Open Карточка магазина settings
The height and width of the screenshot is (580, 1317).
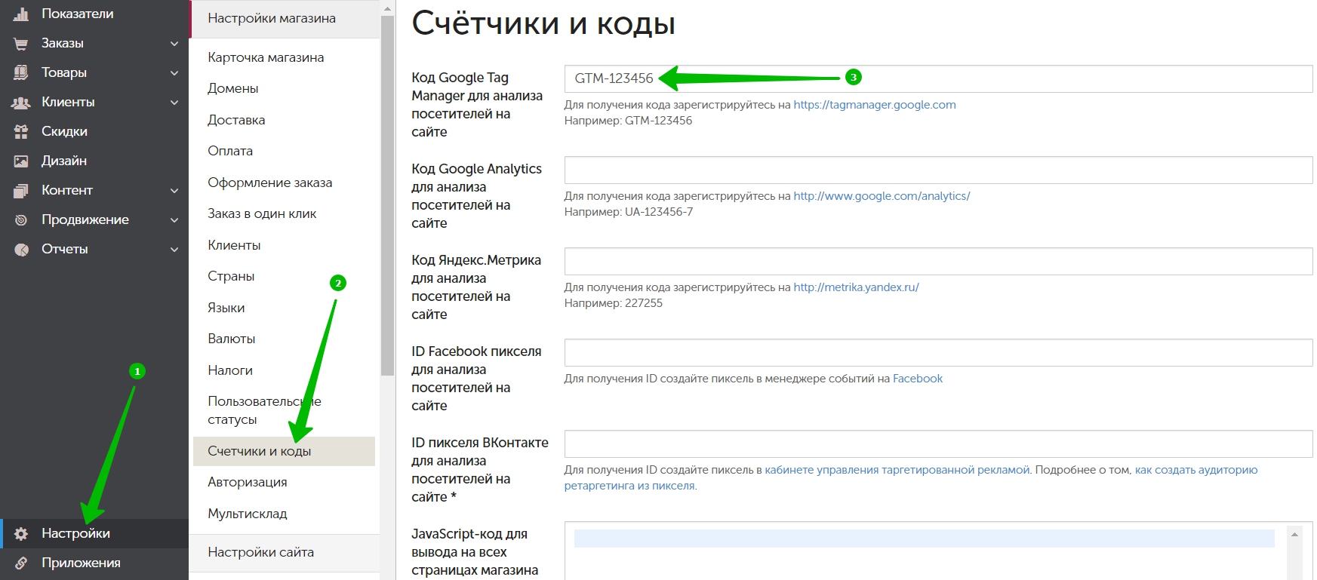(x=266, y=57)
